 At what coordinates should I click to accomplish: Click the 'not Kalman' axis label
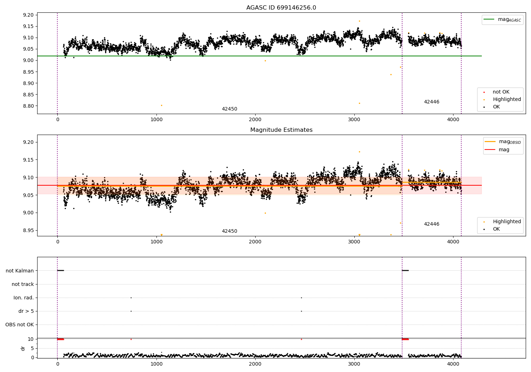(20, 271)
